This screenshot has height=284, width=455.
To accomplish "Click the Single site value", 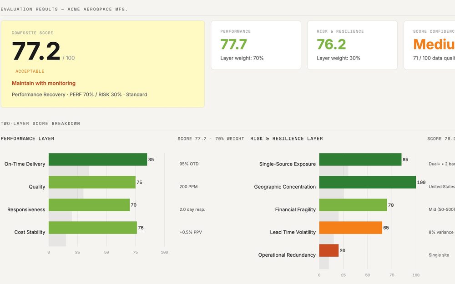I will [x=439, y=255].
